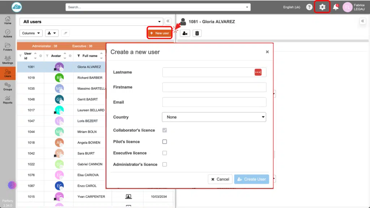
Task: Go to Groups section
Action: 8,86
